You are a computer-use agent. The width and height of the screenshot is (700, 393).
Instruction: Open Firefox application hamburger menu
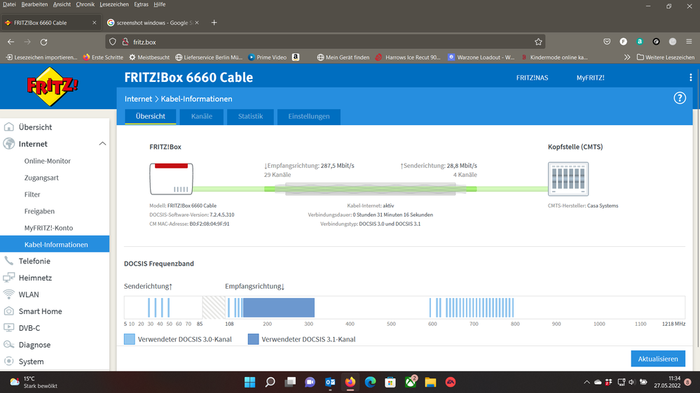pyautogui.click(x=689, y=41)
